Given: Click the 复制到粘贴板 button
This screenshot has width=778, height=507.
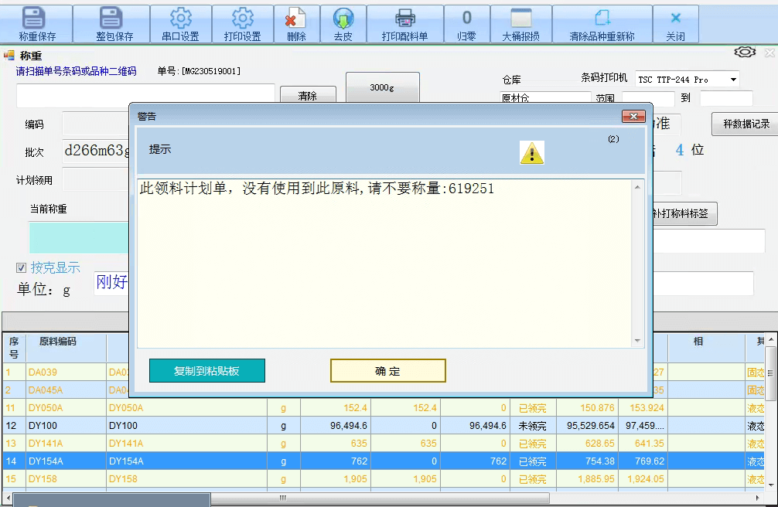Looking at the screenshot, I should (206, 371).
